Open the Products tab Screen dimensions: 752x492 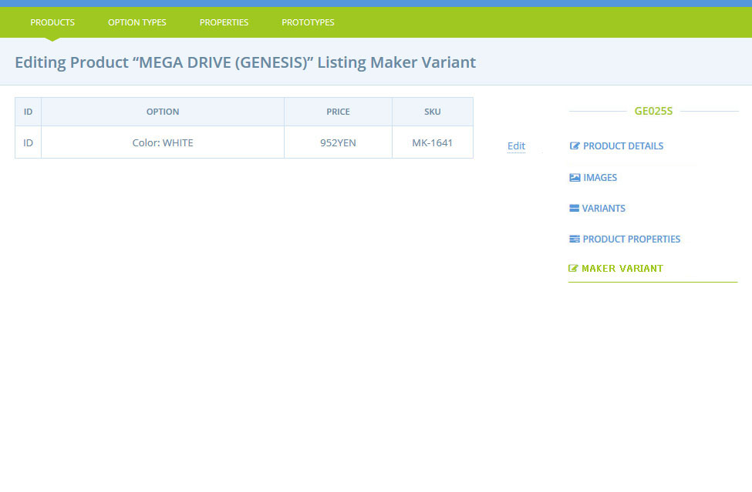[52, 22]
